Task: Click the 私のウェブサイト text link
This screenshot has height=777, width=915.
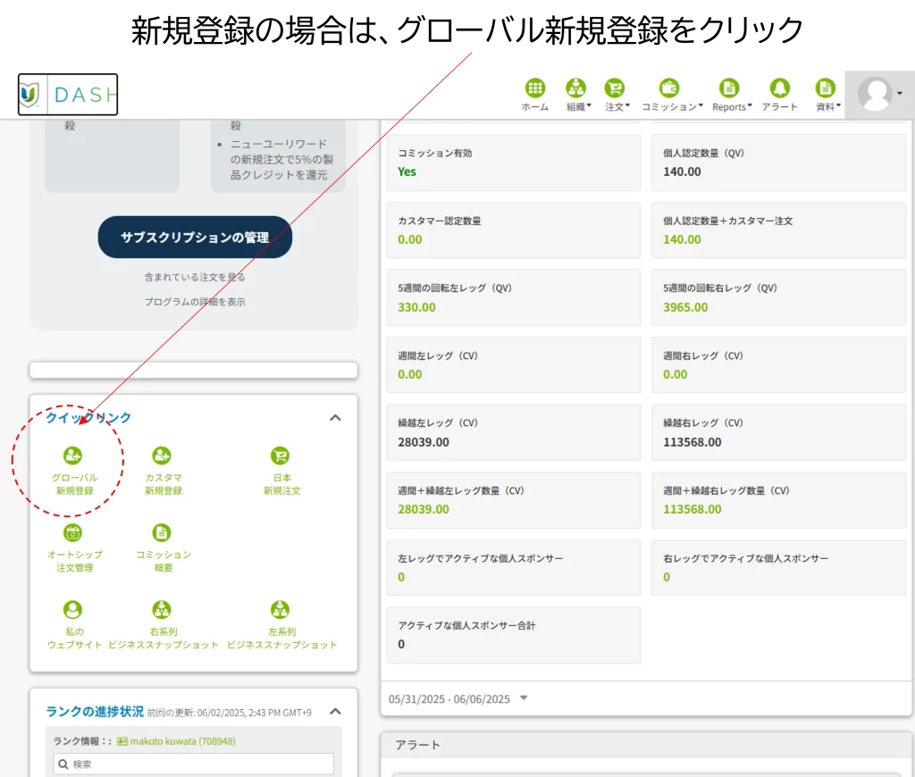Action: coord(75,639)
